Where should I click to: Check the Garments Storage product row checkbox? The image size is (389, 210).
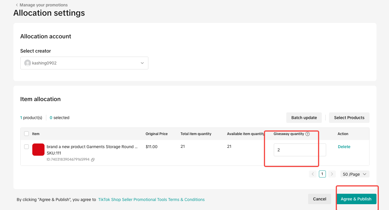tap(26, 147)
